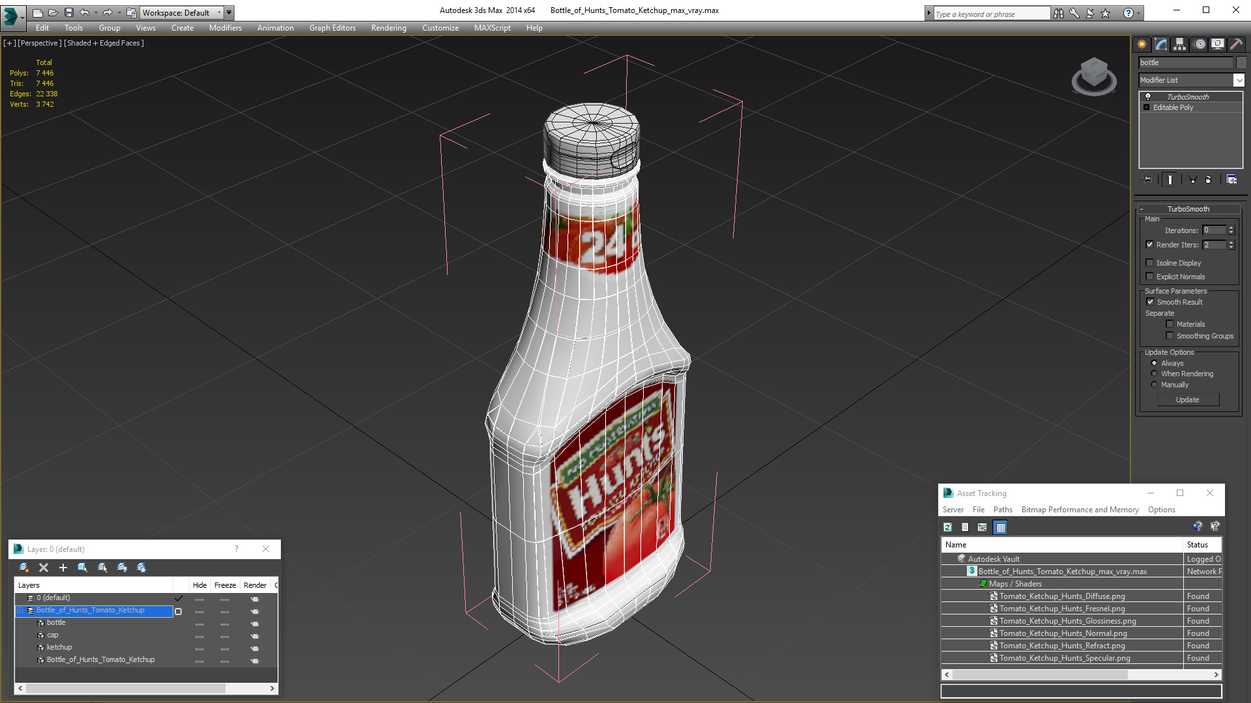Viewport: 1251px width, 703px height.
Task: Click the help search keyword input field
Action: [991, 14]
